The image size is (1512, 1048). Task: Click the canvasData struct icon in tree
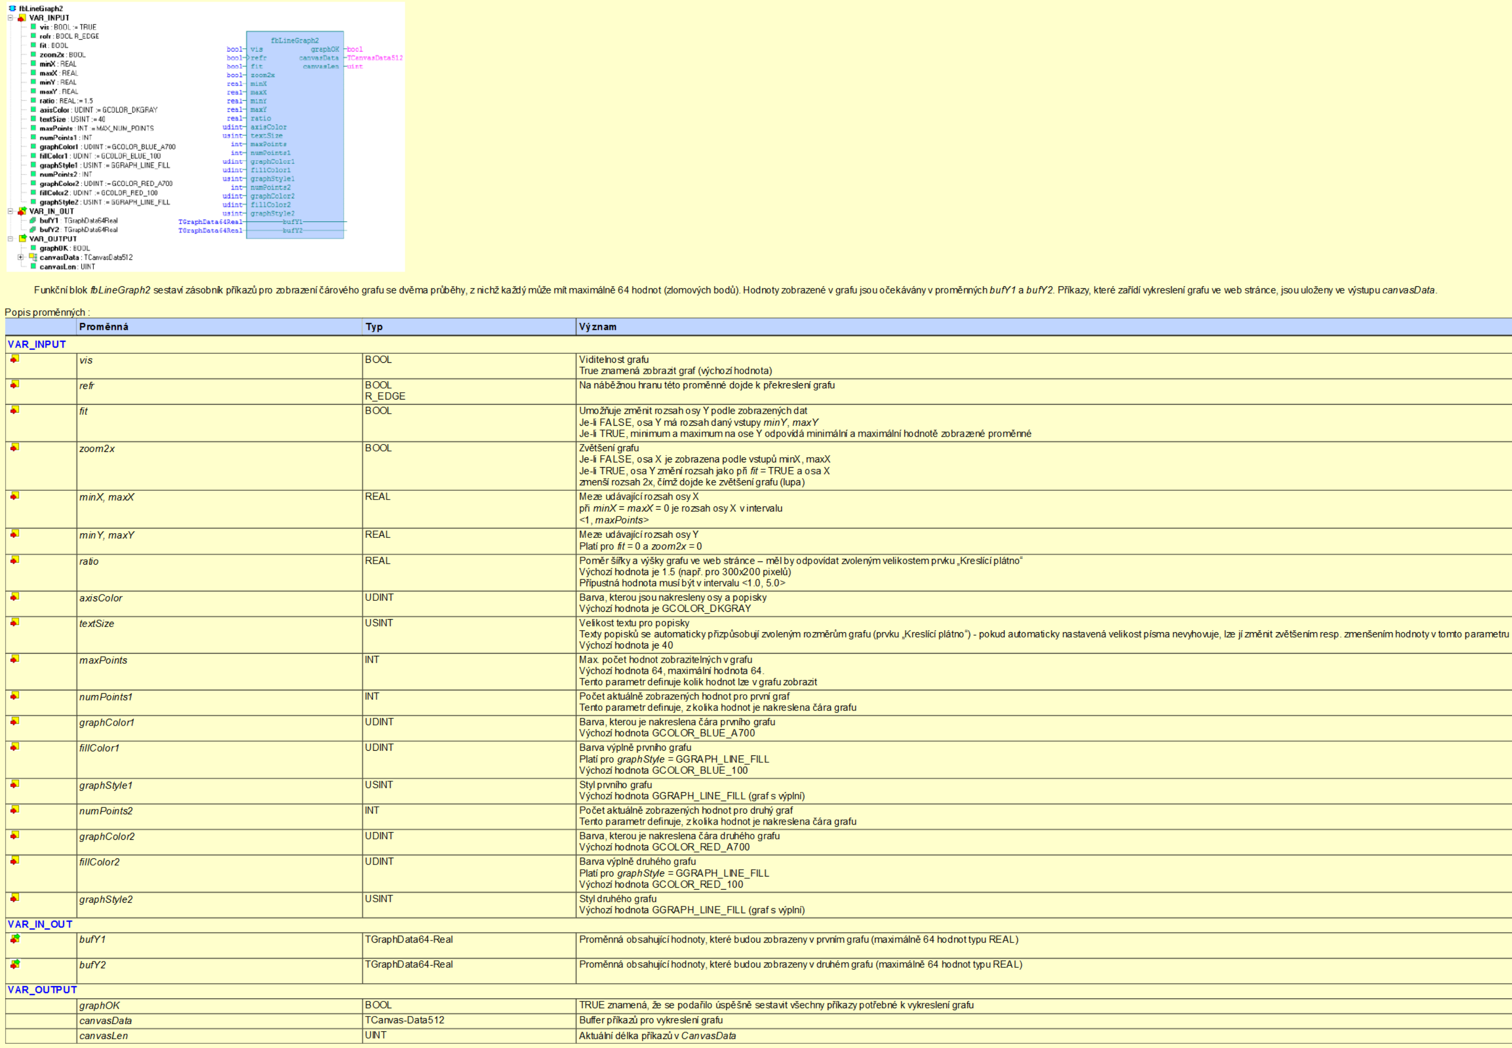tap(33, 257)
